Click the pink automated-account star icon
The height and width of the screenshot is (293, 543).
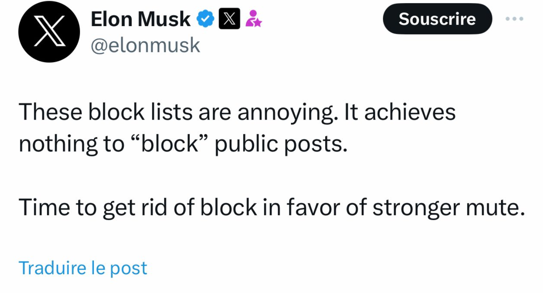254,18
